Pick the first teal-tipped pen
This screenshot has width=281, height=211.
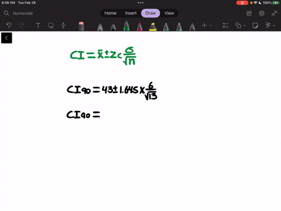coord(166,27)
